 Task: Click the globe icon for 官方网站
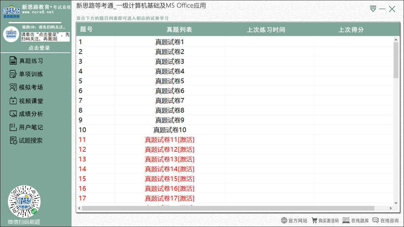point(284,220)
